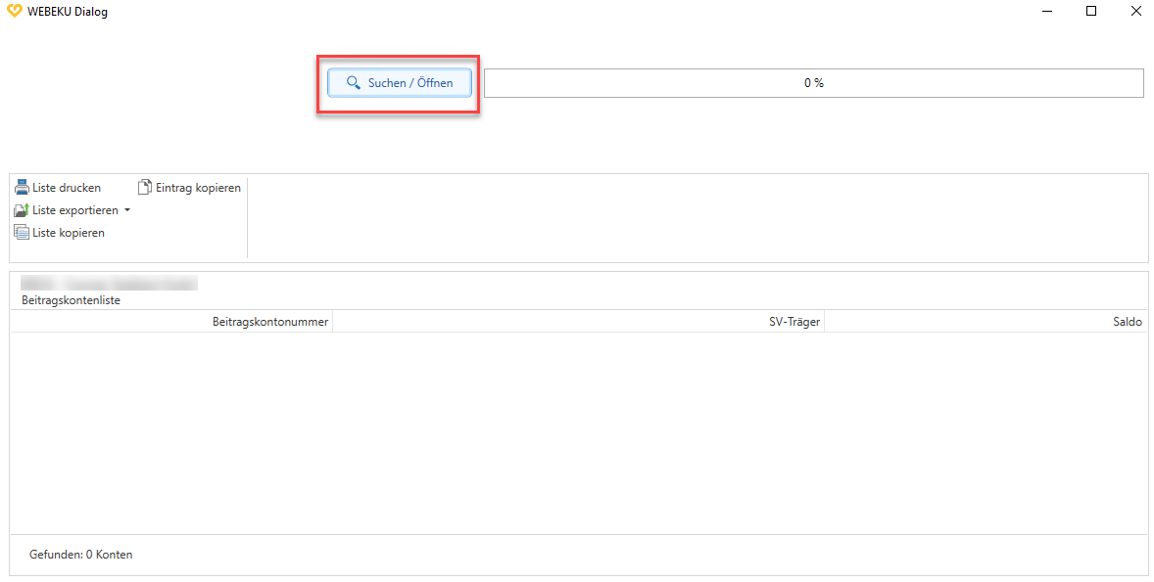The image size is (1154, 582).
Task: Click the Liste exportieren folder icon
Action: (x=22, y=210)
